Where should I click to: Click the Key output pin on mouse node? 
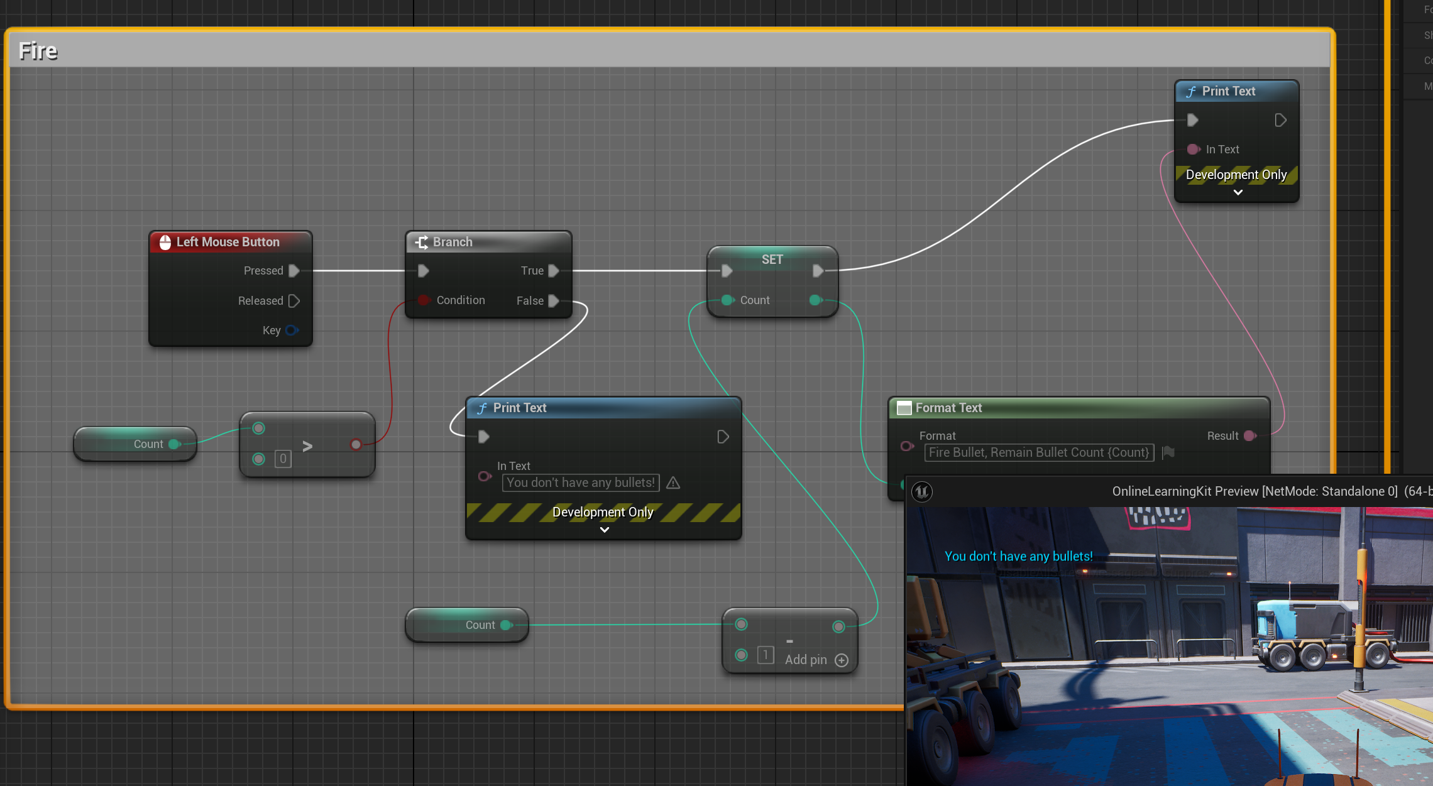pyautogui.click(x=292, y=330)
